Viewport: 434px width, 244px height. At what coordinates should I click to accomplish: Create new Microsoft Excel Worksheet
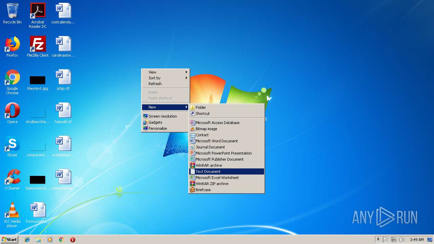226,178
